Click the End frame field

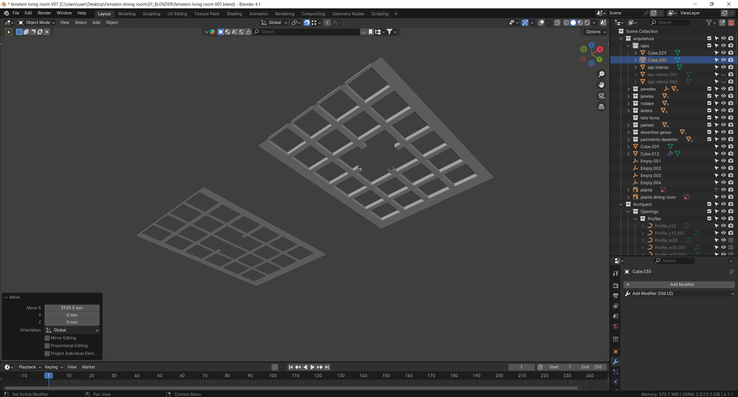pos(592,367)
